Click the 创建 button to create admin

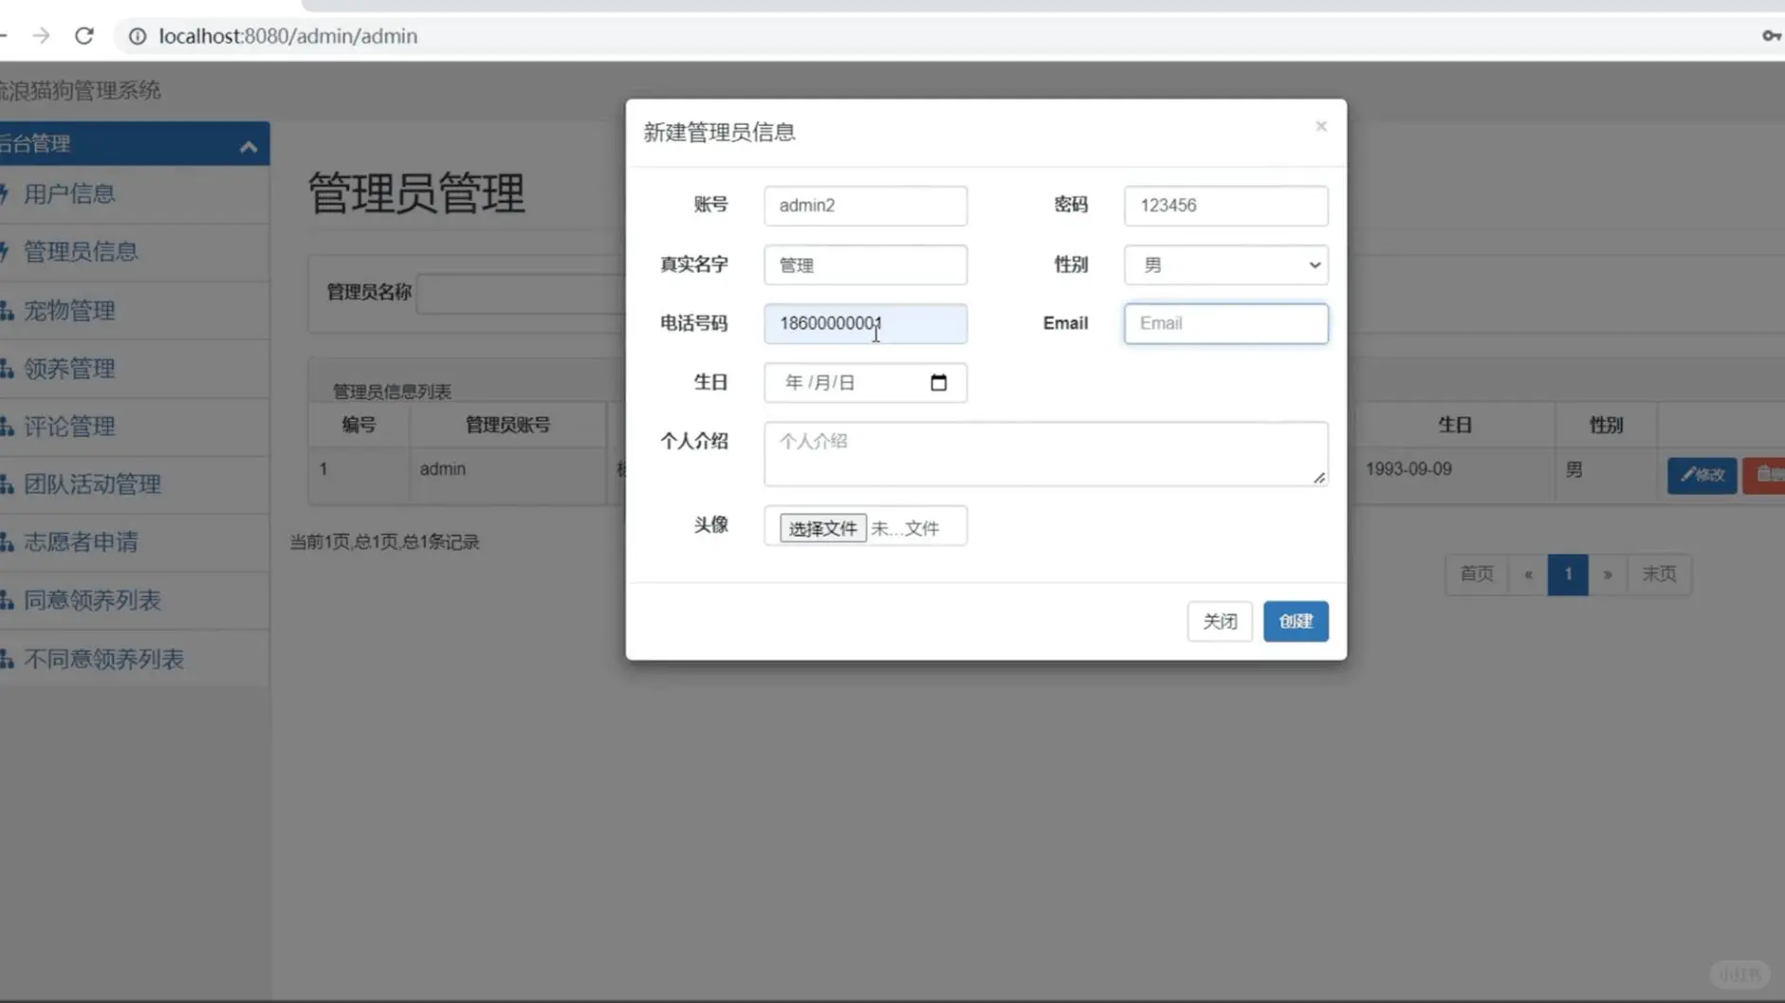point(1296,621)
